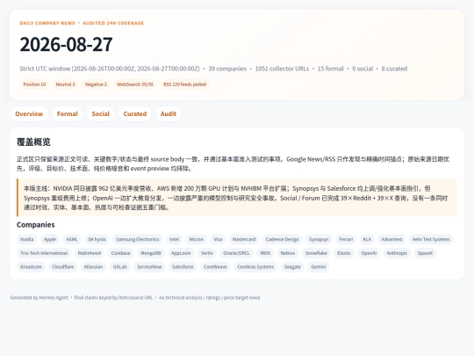The width and height of the screenshot is (474, 356).
Task: Select the Gemini company chip
Action: point(319,266)
